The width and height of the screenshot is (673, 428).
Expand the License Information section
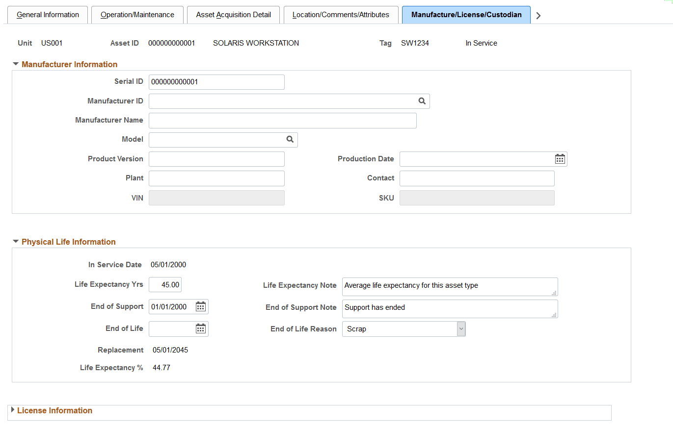click(x=14, y=410)
